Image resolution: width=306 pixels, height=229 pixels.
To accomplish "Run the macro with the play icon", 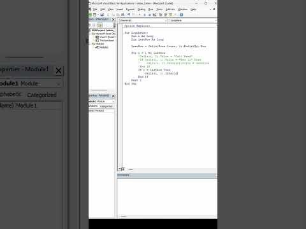I will pos(140,15).
